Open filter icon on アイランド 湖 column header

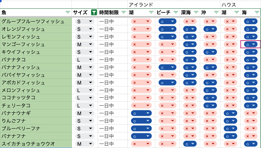[x=151, y=13]
